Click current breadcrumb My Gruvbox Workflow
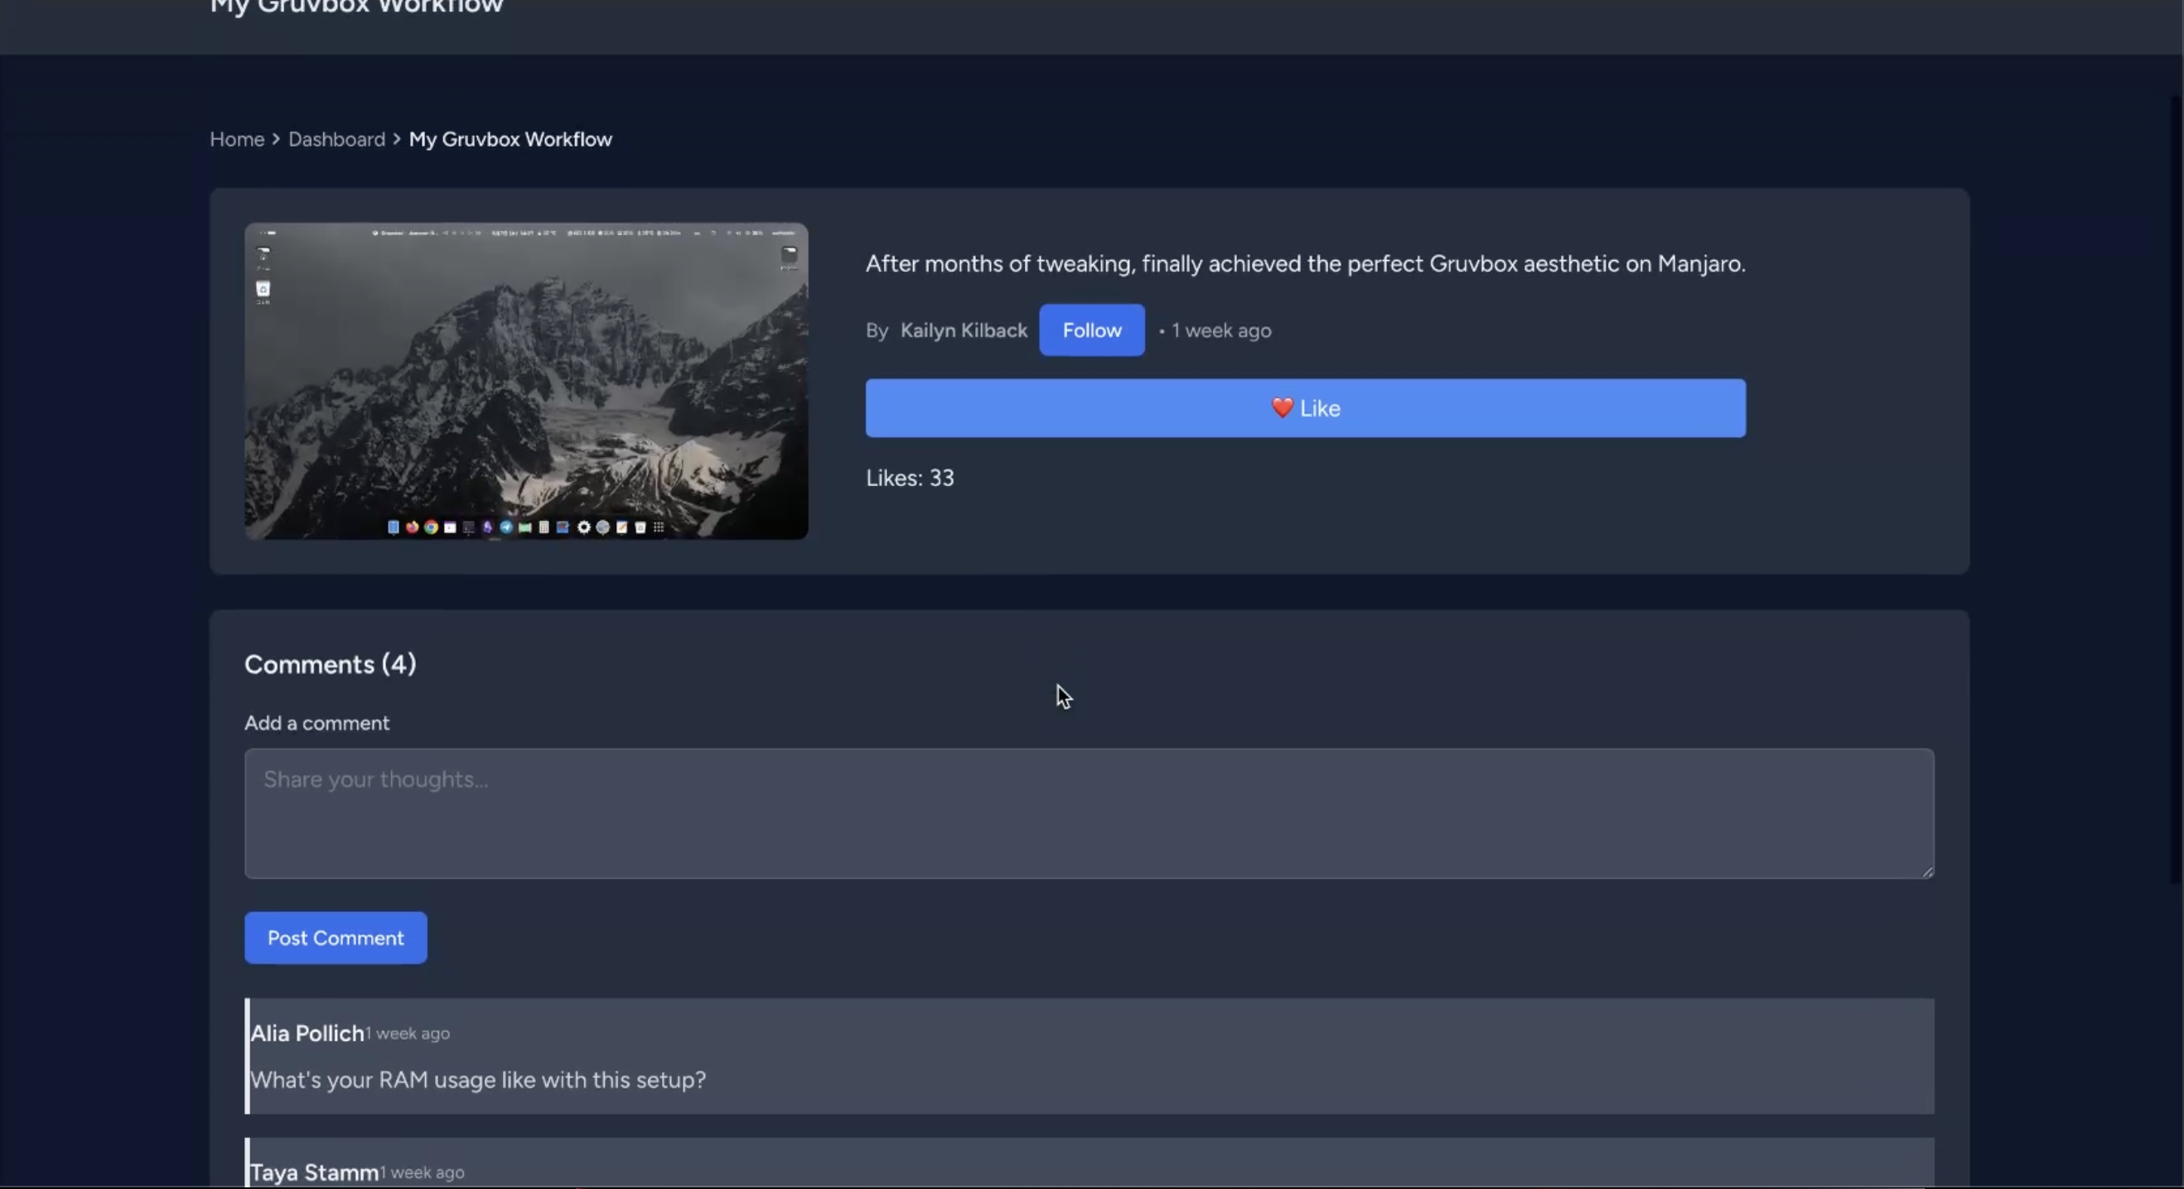 (510, 139)
